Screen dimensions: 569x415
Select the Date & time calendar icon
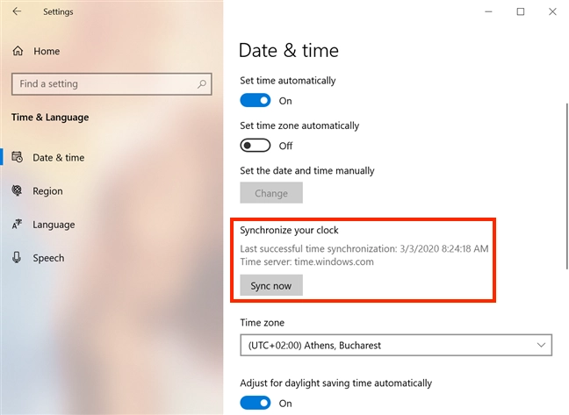[x=17, y=157]
